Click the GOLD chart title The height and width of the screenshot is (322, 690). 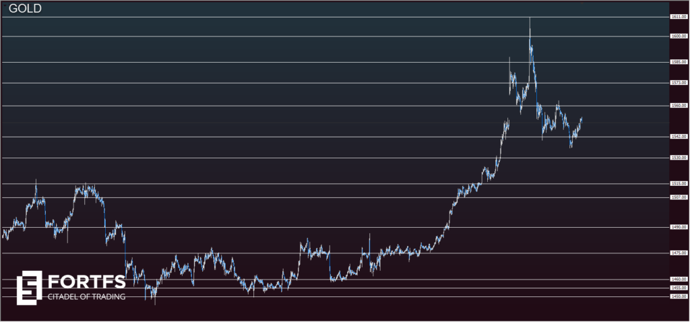click(25, 8)
